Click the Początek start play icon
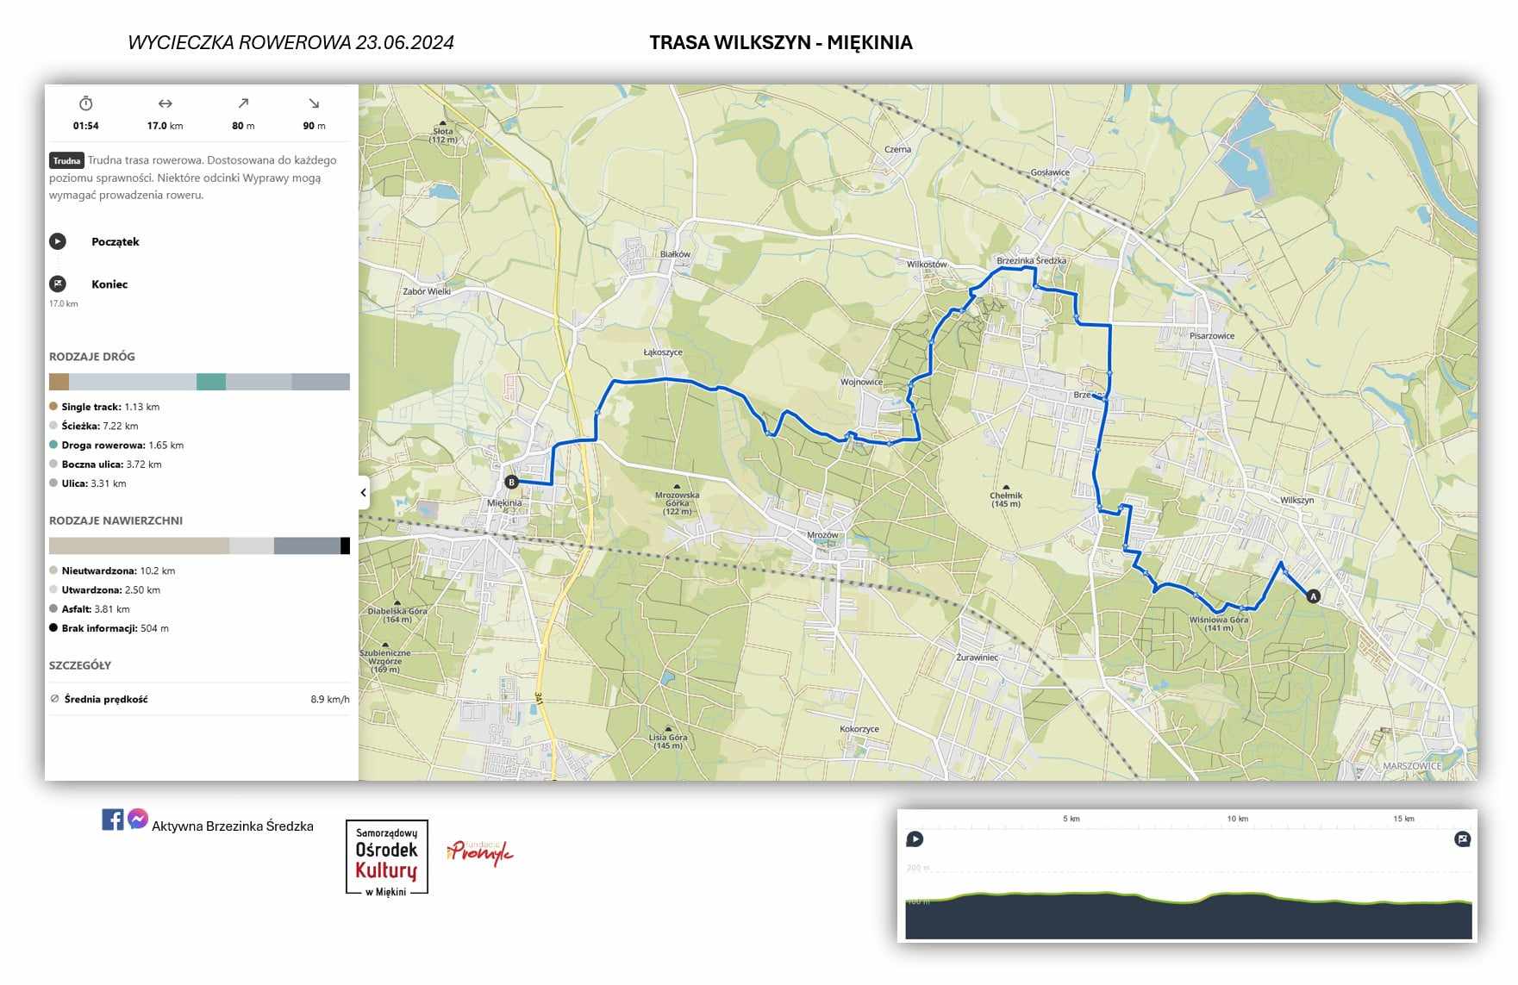 point(58,241)
